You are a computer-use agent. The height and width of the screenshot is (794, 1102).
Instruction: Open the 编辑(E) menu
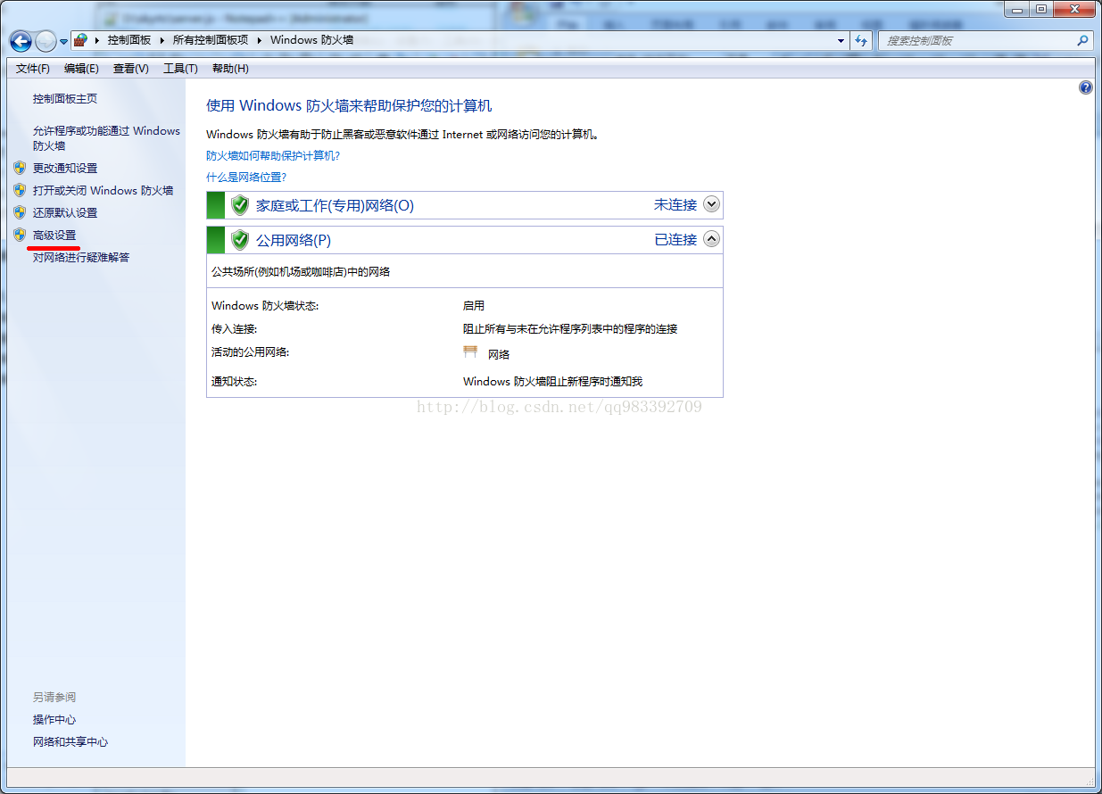[81, 69]
